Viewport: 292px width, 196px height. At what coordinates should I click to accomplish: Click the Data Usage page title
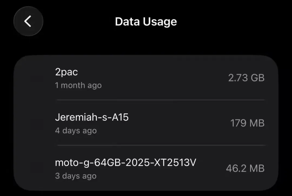[146, 22]
